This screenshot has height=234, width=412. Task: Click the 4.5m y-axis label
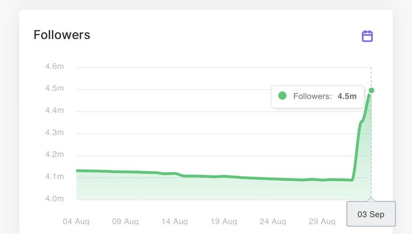(x=55, y=88)
